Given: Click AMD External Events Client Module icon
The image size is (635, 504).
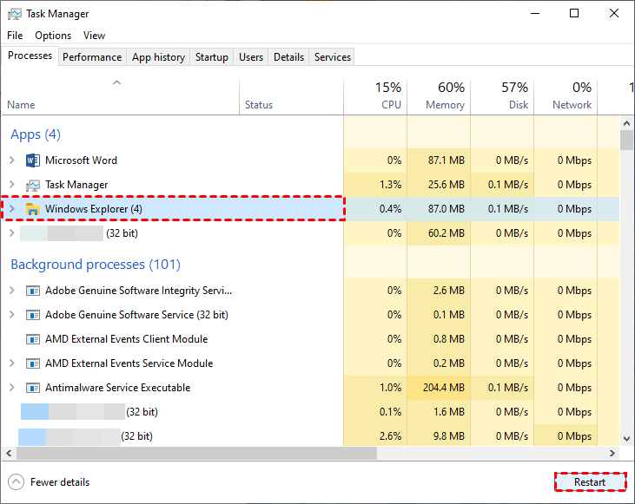Looking at the screenshot, I should (33, 339).
